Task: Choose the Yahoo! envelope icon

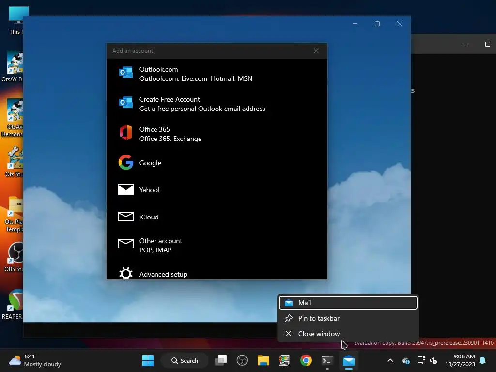Action: (x=126, y=189)
